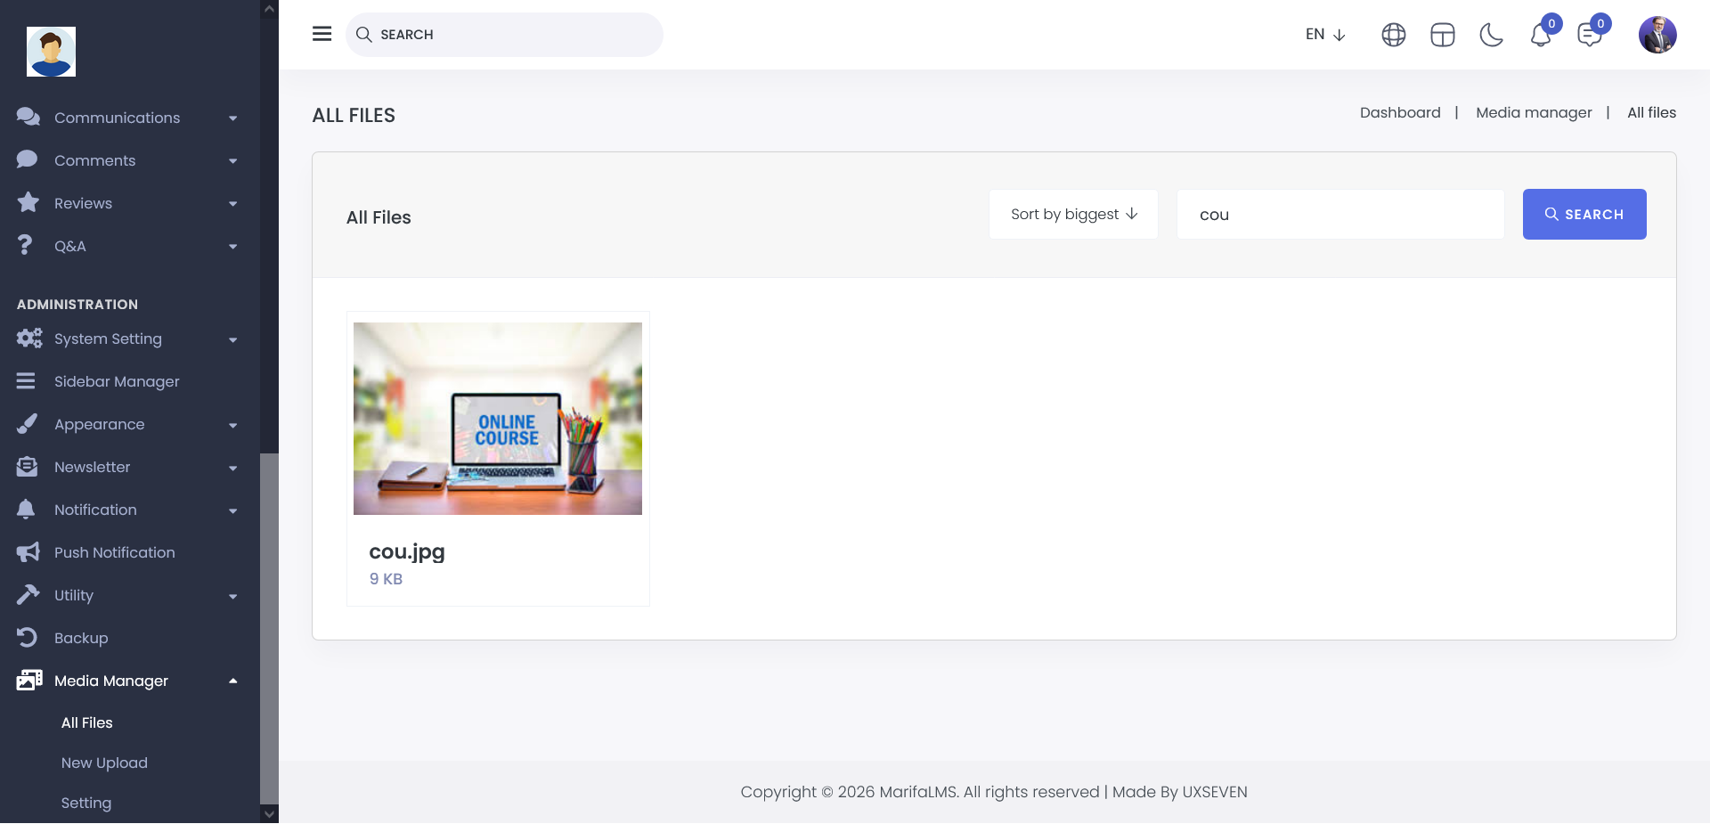This screenshot has height=824, width=1710.
Task: Select New Upload in sidebar
Action: click(x=104, y=763)
